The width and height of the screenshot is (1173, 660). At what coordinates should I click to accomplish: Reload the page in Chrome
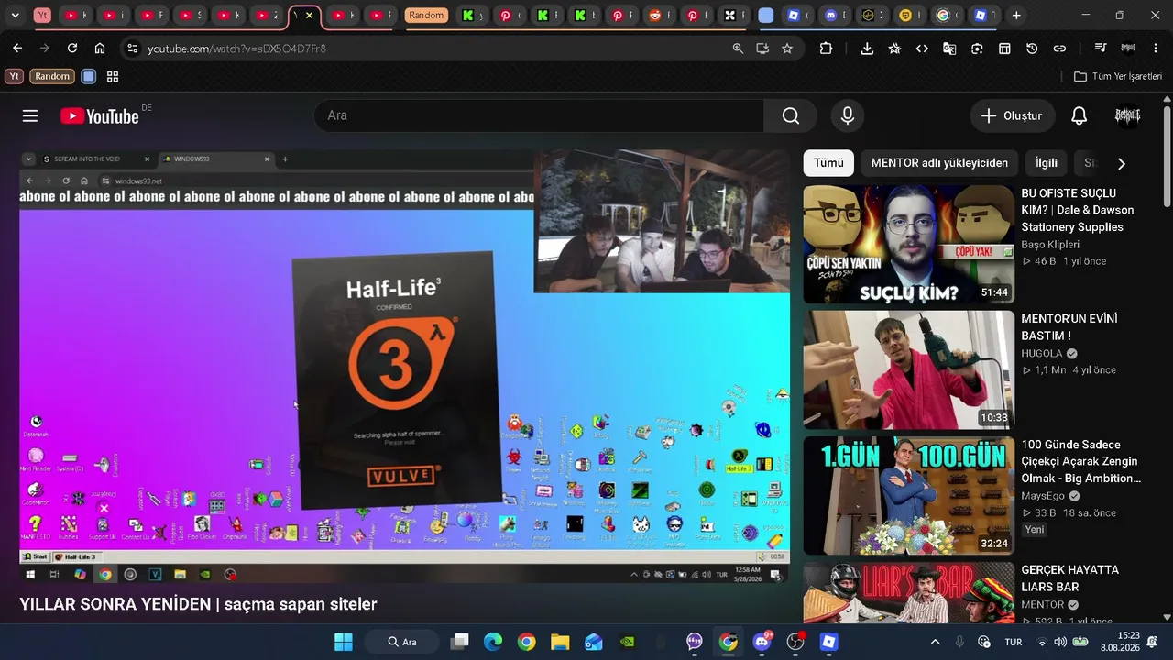72,49
